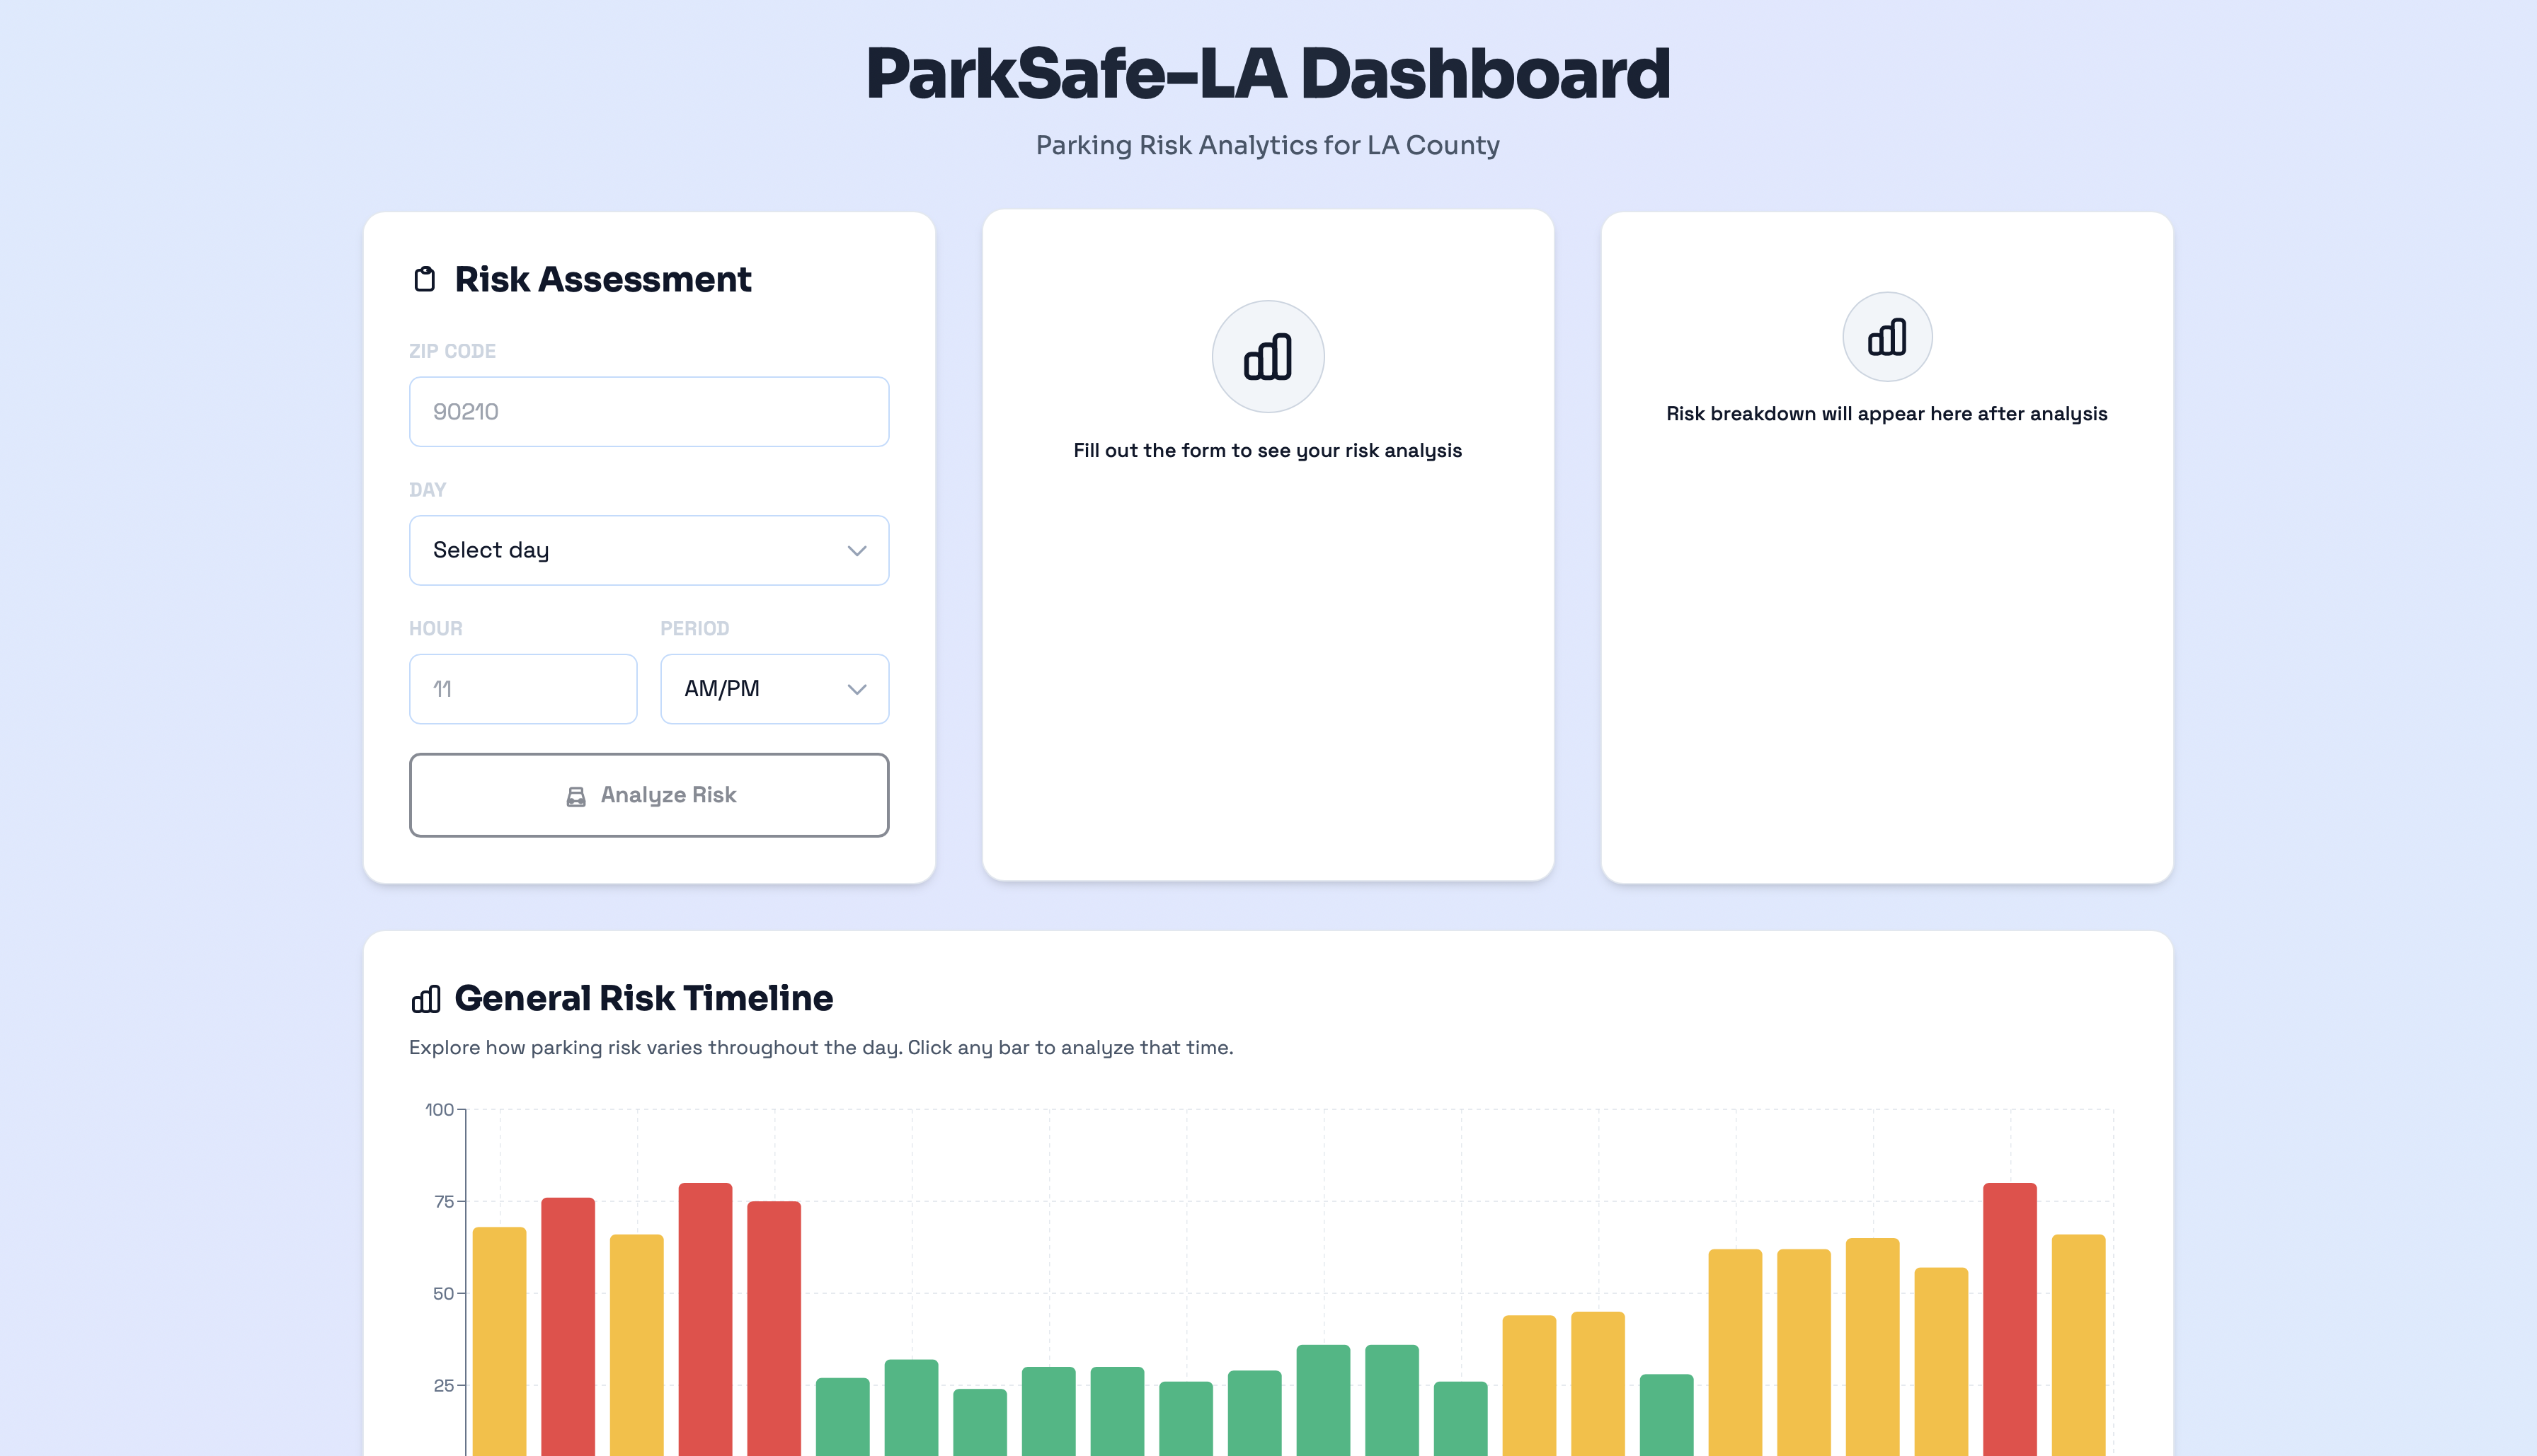
Task: Click the chart icon in the risk analysis placeholder card
Action: point(1268,356)
